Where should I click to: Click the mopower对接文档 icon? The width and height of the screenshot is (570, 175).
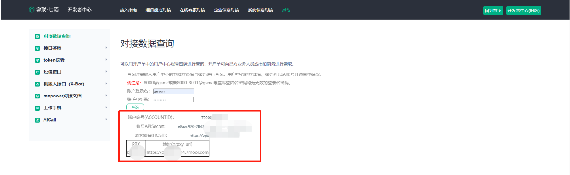(x=38, y=96)
